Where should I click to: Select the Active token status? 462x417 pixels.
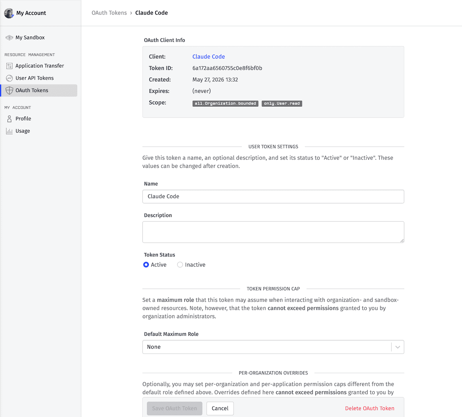click(146, 265)
